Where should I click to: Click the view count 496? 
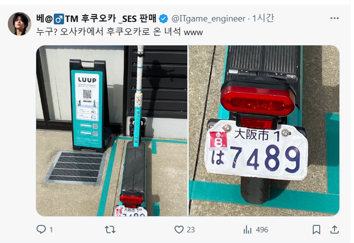262,230
